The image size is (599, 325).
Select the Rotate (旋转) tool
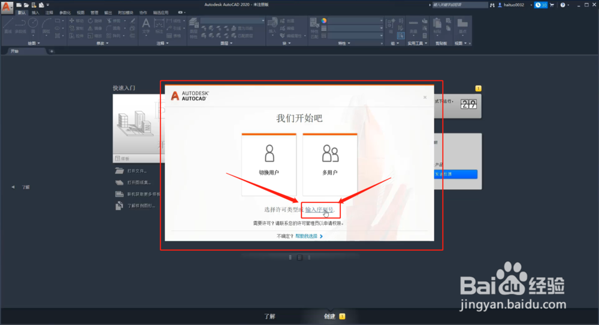[95, 20]
